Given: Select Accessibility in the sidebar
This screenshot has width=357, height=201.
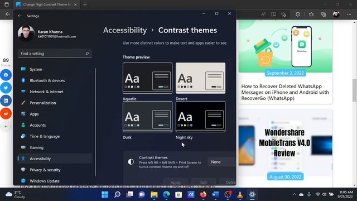Looking at the screenshot, I should click(55, 159).
